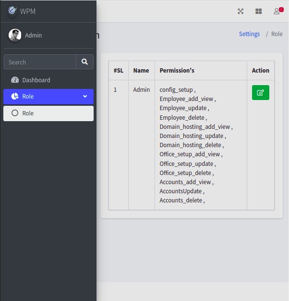Click the Admin avatar picture

[x=15, y=35]
